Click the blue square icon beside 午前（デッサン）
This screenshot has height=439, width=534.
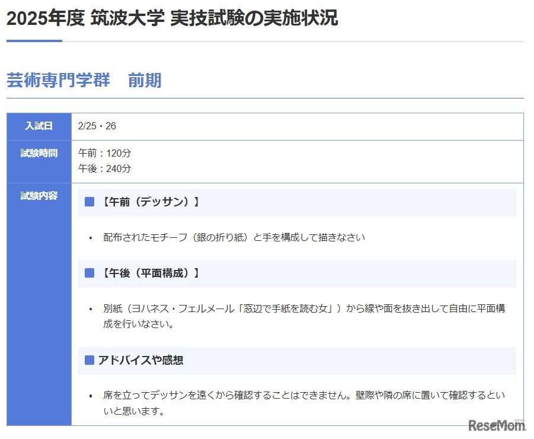pos(89,201)
